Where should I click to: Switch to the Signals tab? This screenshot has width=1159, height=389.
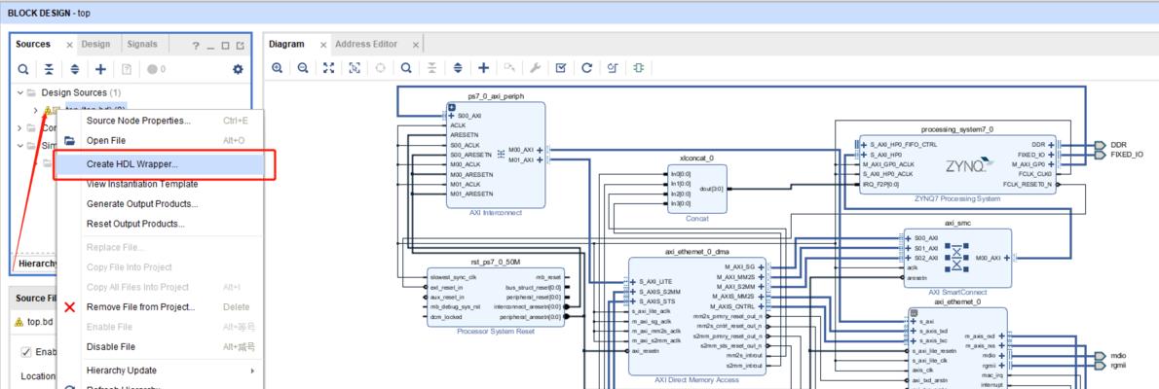[142, 45]
